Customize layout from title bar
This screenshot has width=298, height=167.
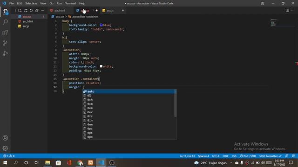click(x=263, y=3)
